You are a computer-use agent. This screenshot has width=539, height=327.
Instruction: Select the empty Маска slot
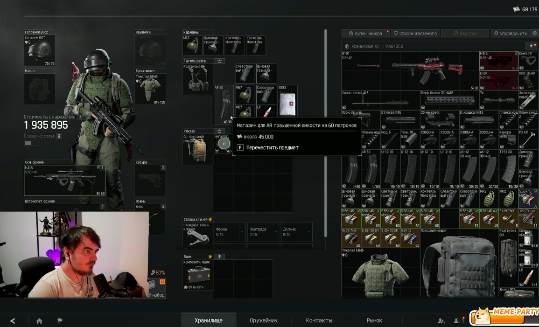click(x=40, y=89)
